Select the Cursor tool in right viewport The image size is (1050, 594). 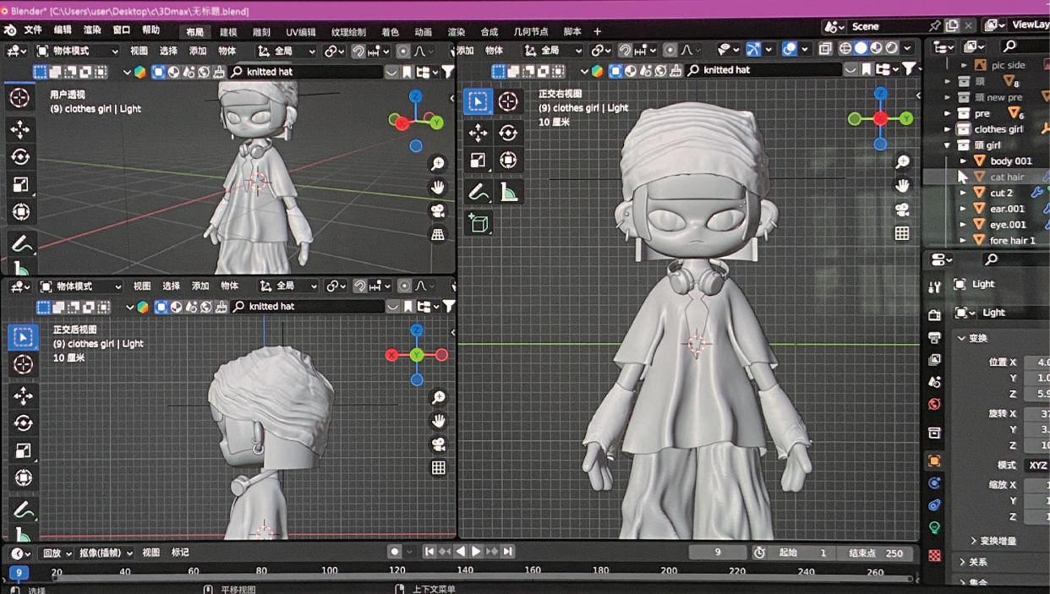[x=508, y=102]
